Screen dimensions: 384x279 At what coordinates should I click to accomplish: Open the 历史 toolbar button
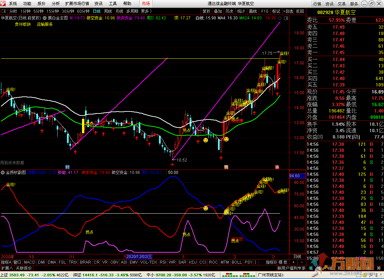pos(229,11)
